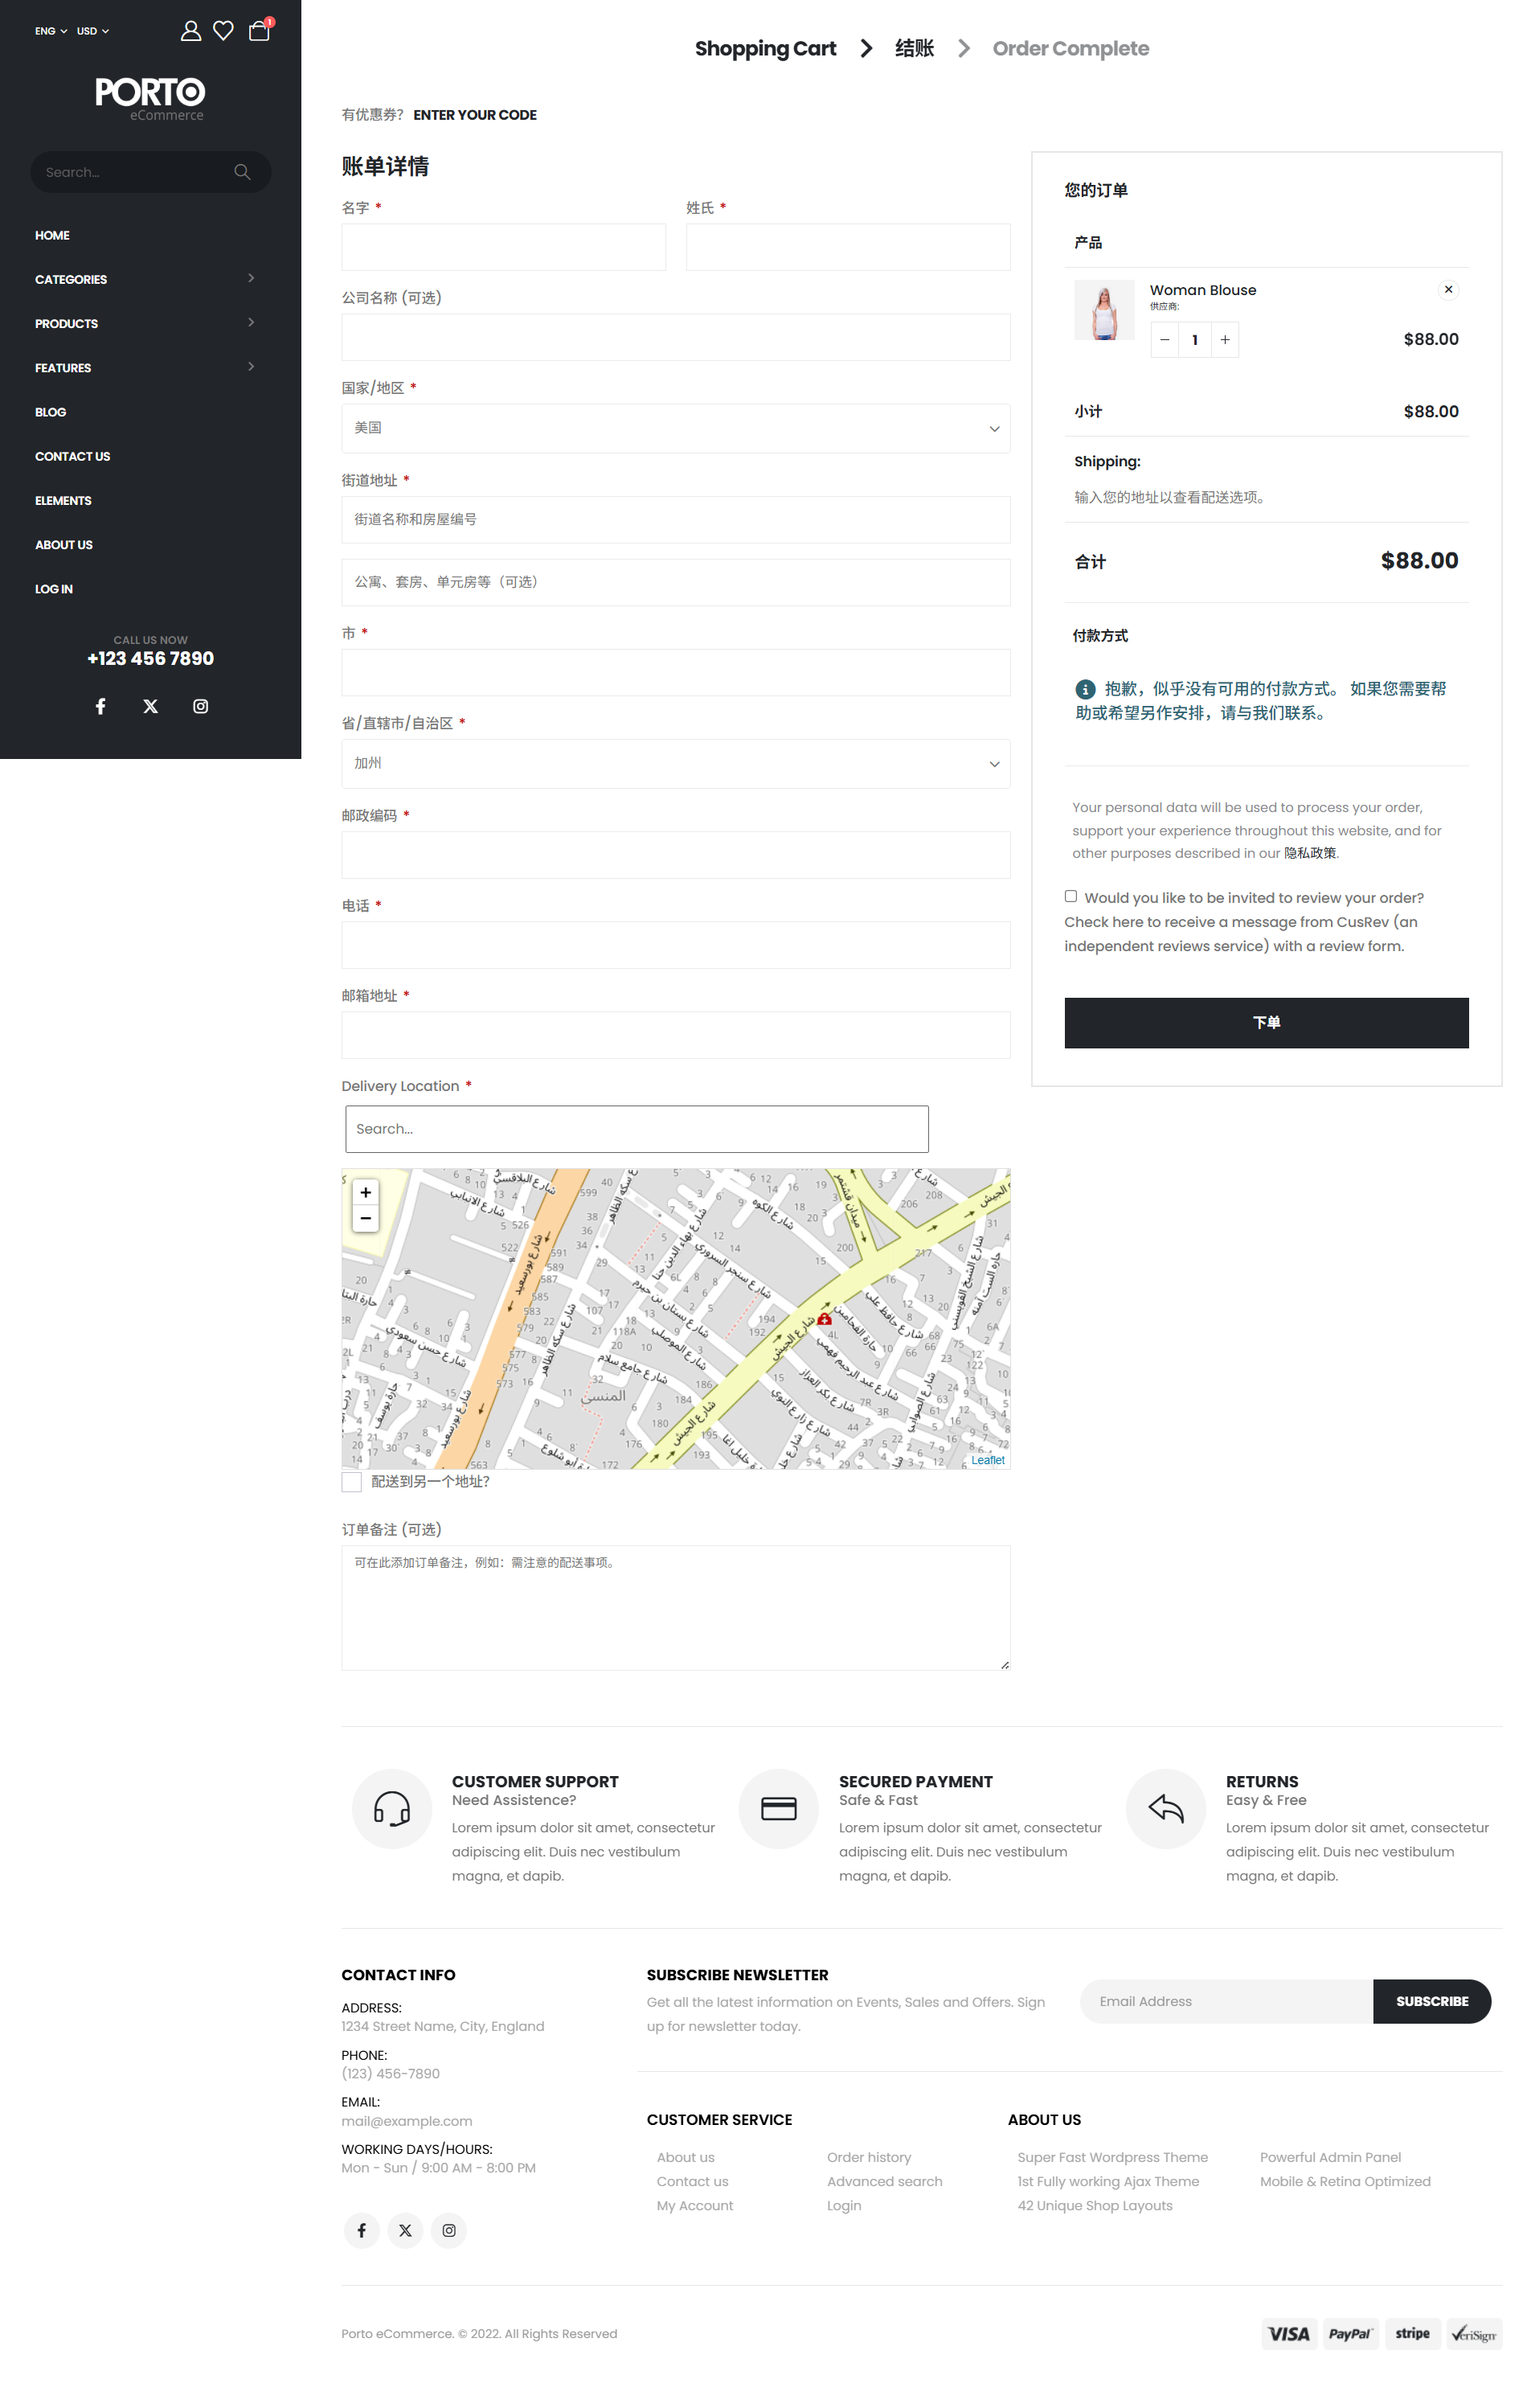Open the shopping cart bag icon
This screenshot has height=2408, width=1527.
(x=259, y=31)
